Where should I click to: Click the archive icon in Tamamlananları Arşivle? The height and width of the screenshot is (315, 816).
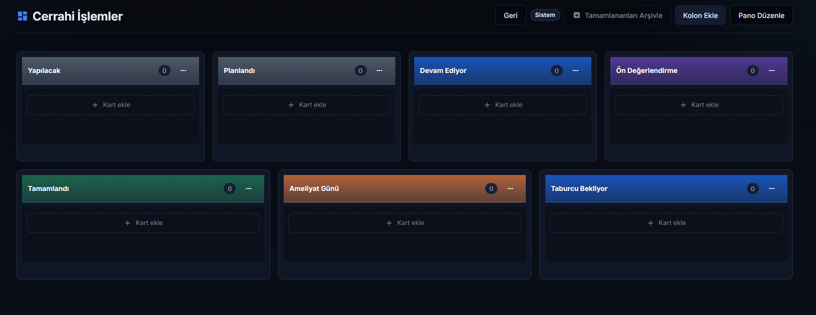pyautogui.click(x=576, y=15)
